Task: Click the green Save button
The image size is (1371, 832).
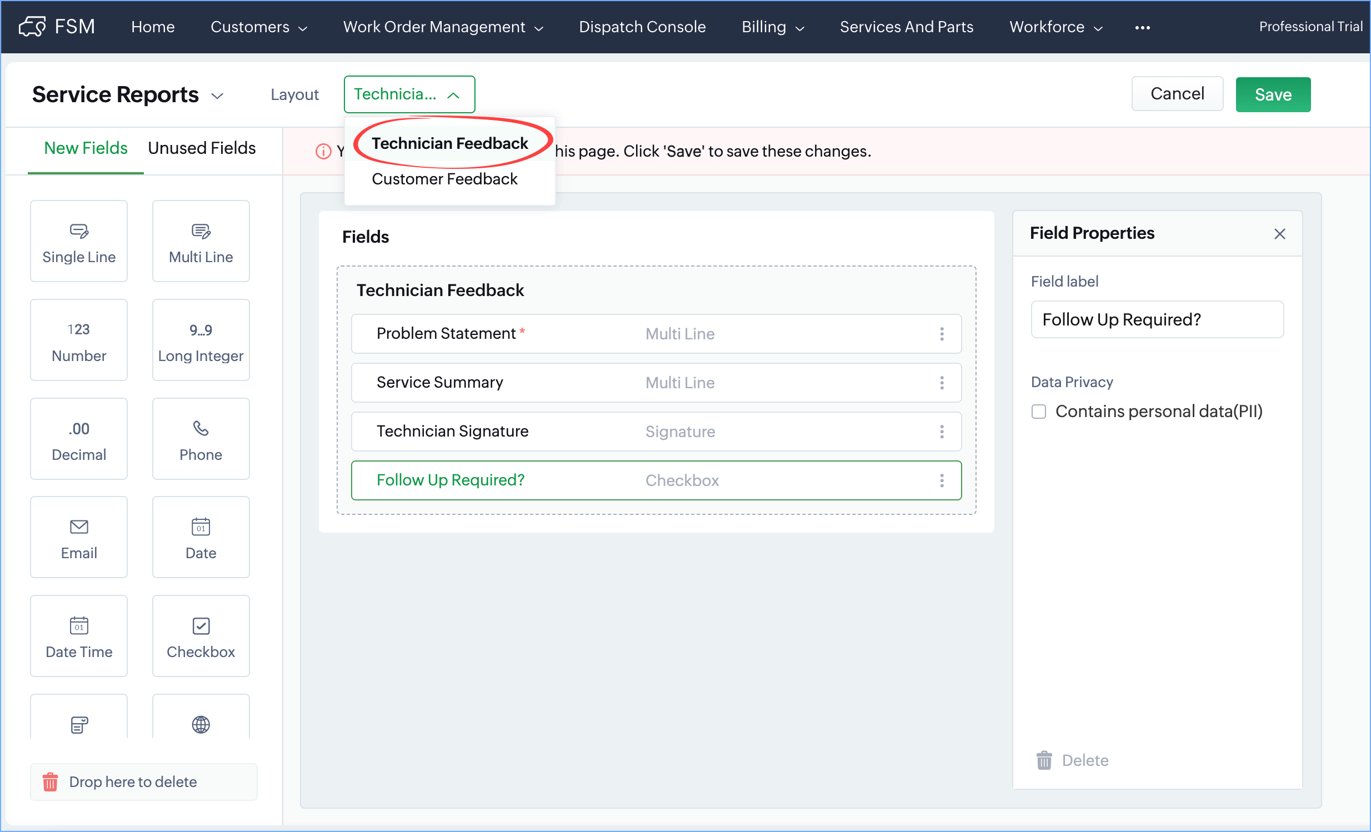Action: pyautogui.click(x=1273, y=94)
